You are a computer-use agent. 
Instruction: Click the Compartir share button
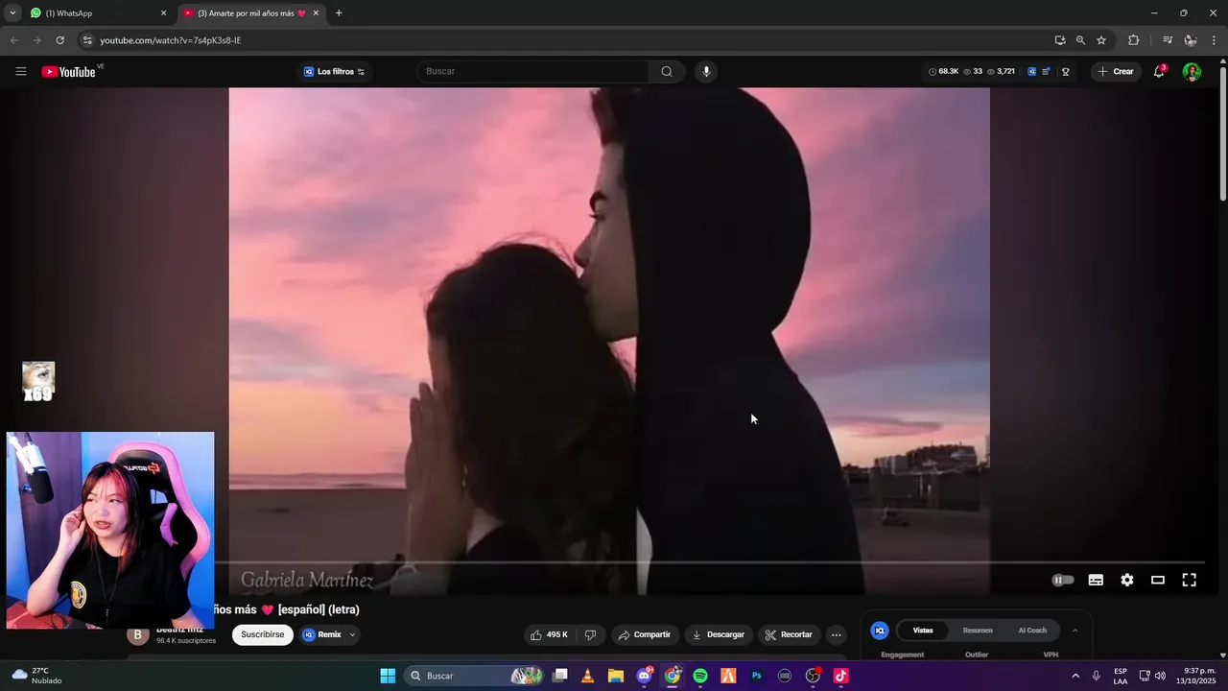point(644,634)
